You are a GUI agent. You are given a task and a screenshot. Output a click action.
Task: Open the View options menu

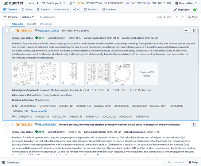click(x=193, y=17)
